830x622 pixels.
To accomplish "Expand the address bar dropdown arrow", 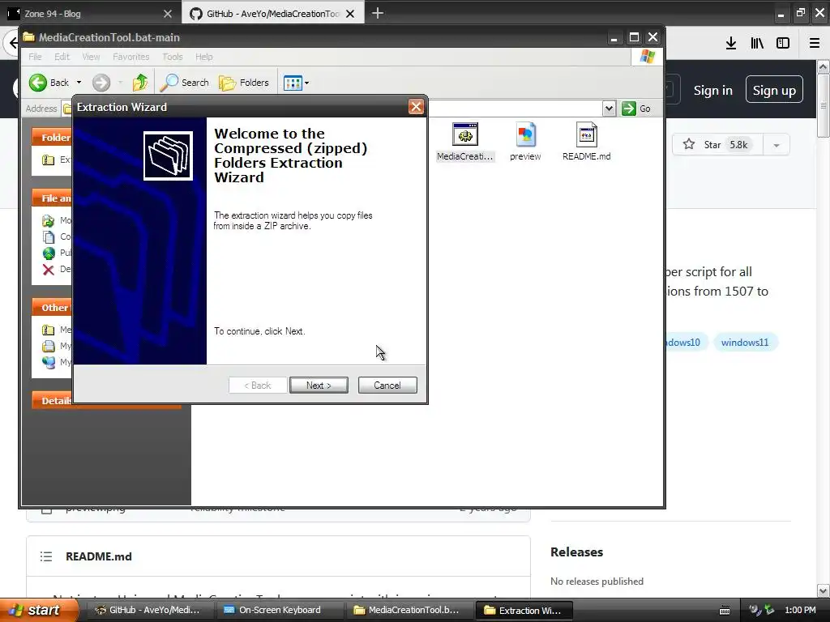I will click(x=609, y=109).
